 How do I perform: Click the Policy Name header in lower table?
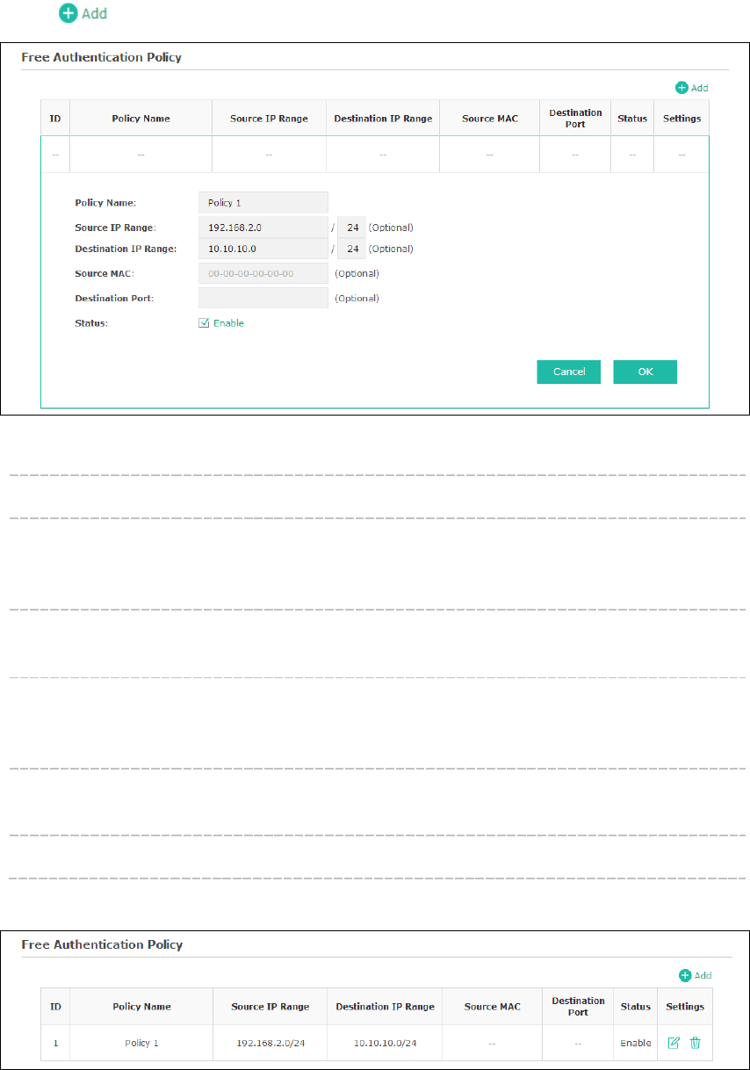(x=141, y=1007)
